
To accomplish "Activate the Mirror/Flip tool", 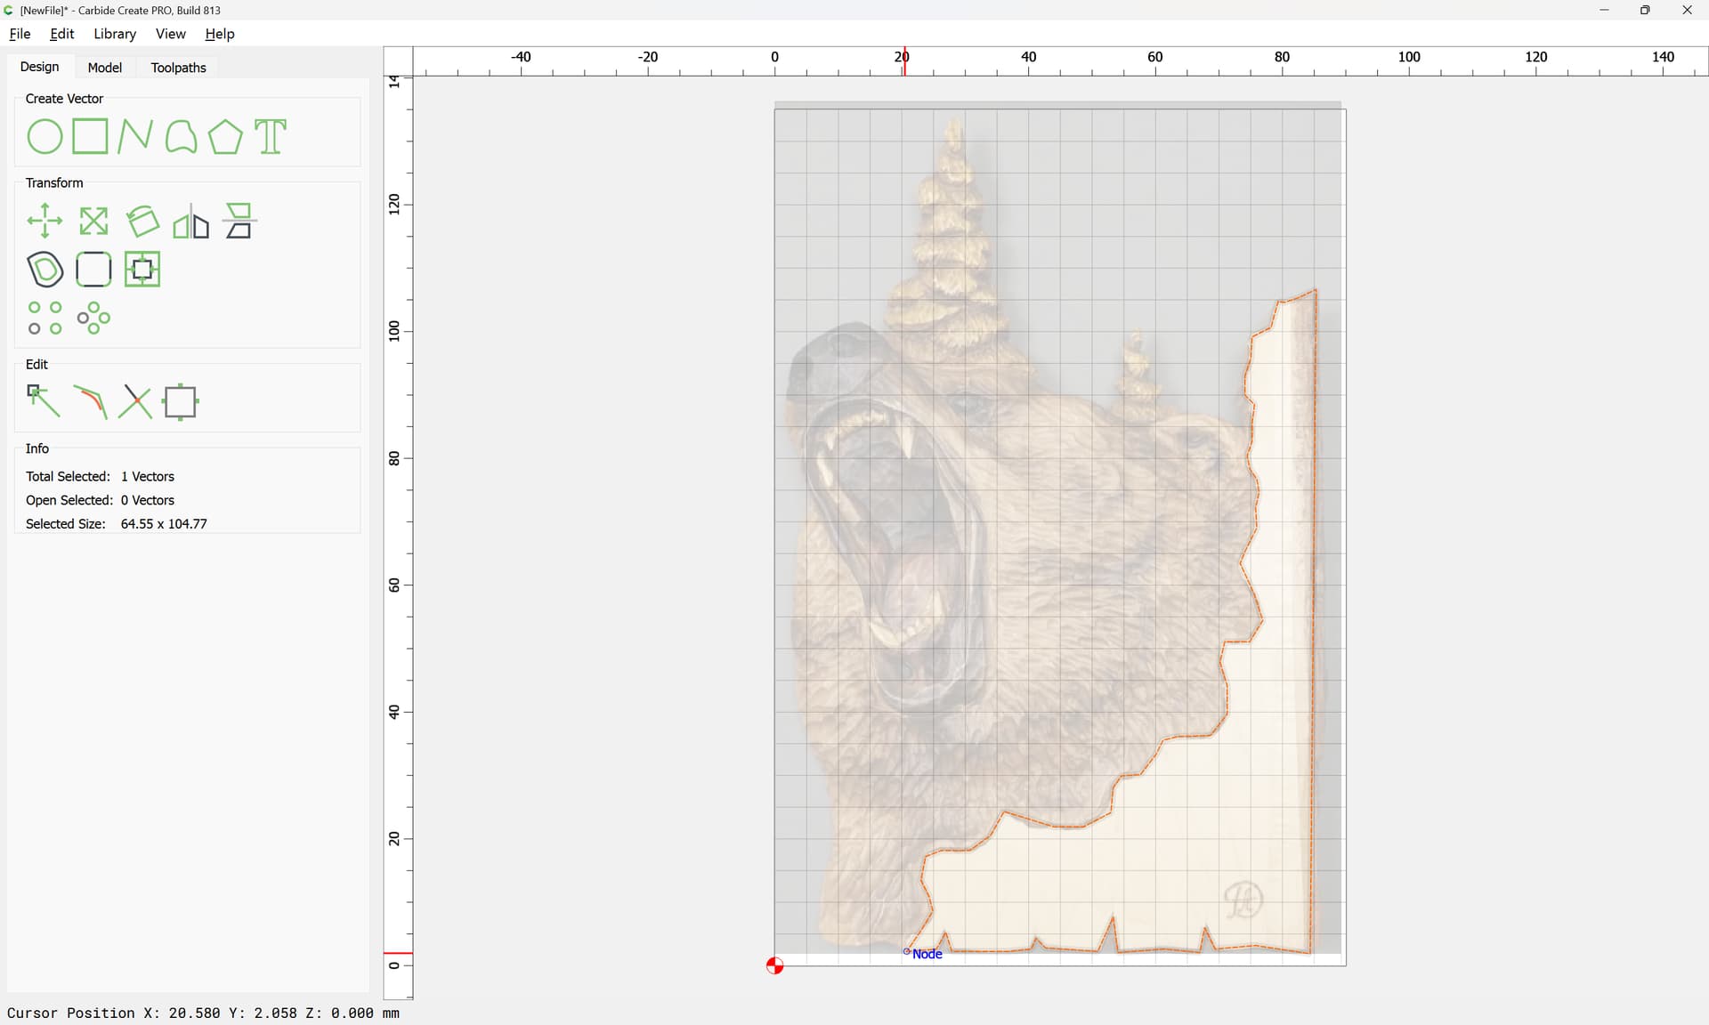I will (190, 222).
